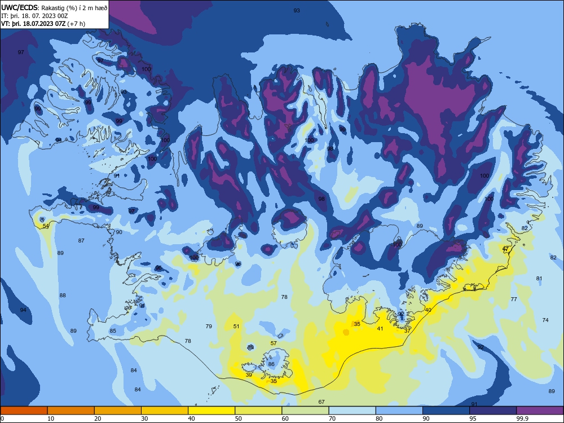The height and width of the screenshot is (423, 564).
Task: Click the legend tick label '50'
Action: coord(239,418)
